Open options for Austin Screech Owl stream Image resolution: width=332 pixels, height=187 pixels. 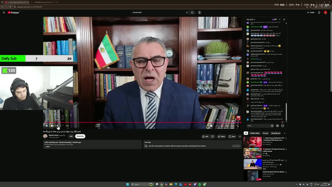click(286, 172)
